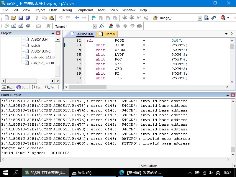
Task: Open the Edge browser taskbar item
Action: coord(140,173)
